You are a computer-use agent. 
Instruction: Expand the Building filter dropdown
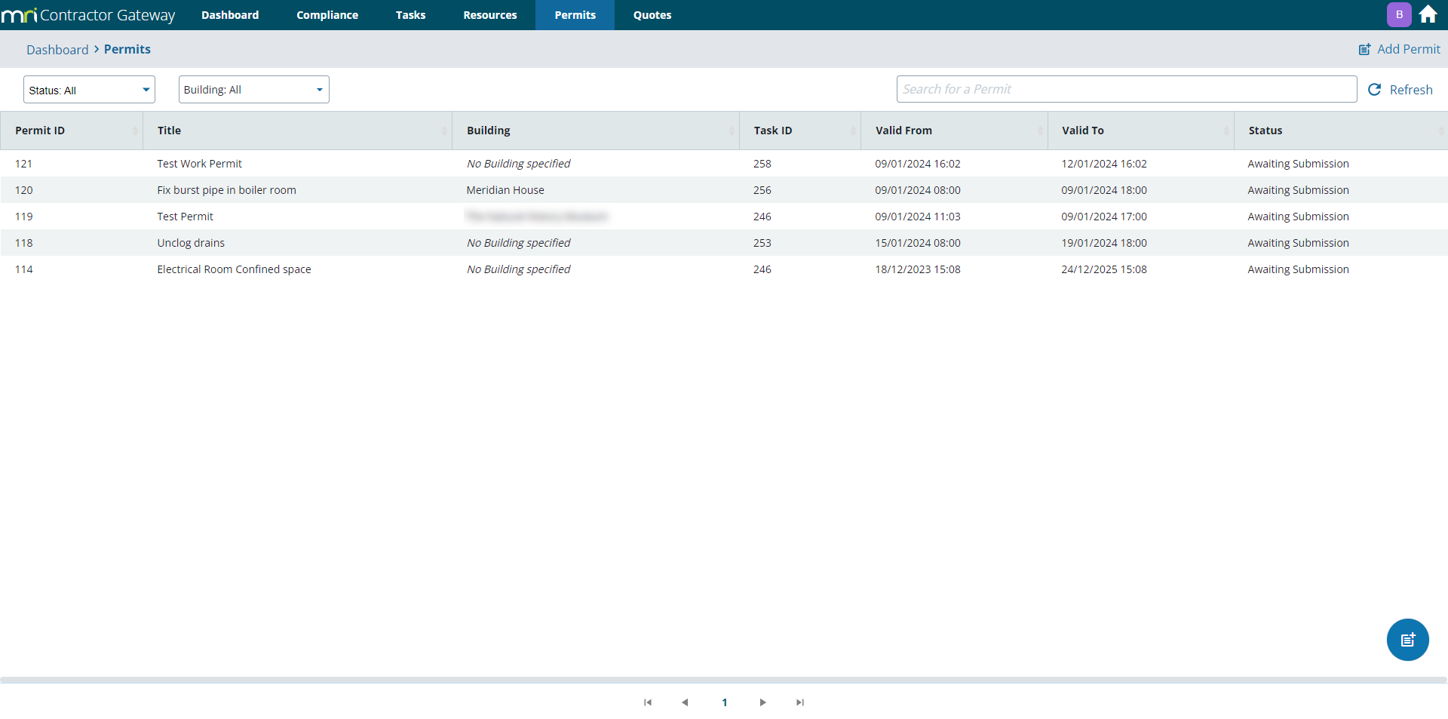(x=253, y=90)
